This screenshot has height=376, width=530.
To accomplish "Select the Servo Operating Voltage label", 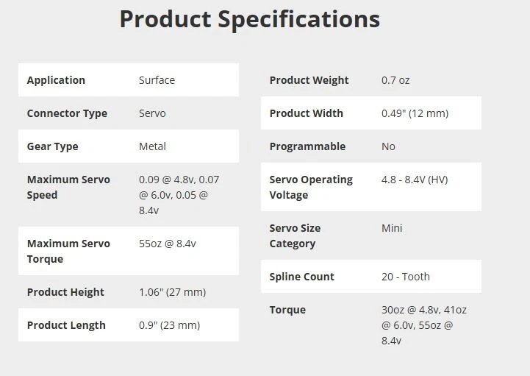I will tap(311, 187).
